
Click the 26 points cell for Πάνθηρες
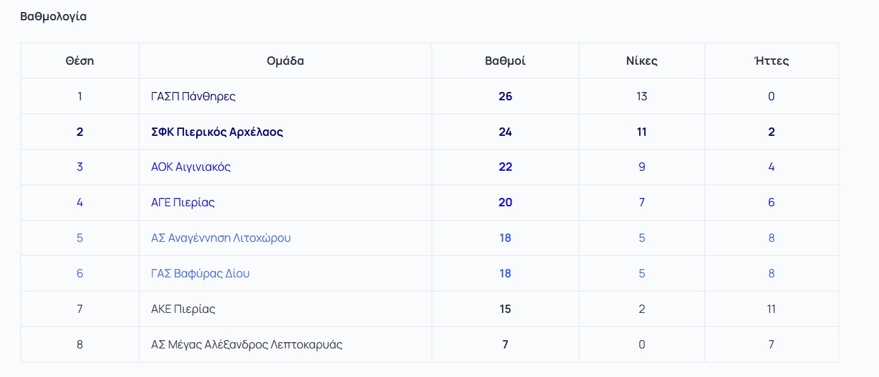click(505, 96)
